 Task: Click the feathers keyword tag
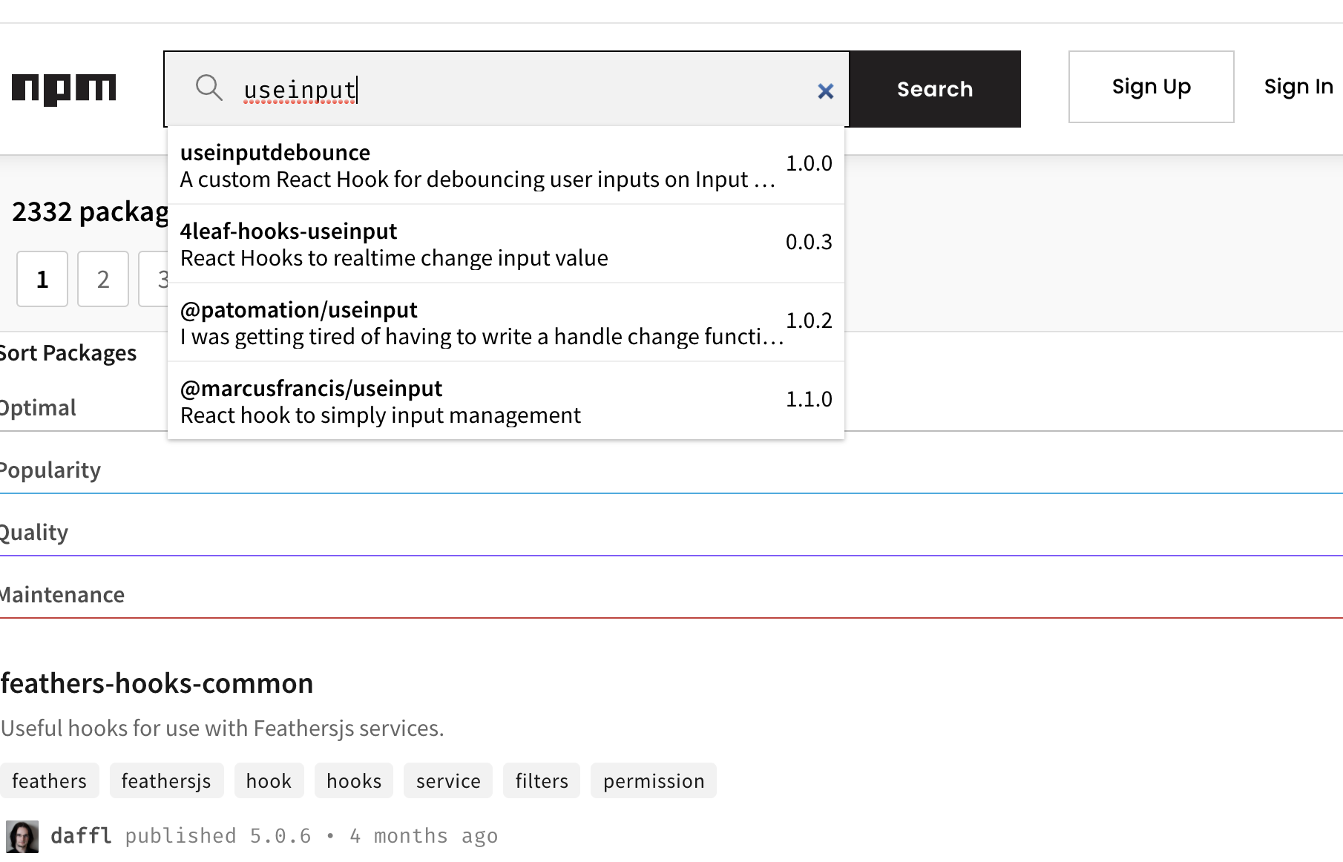click(49, 780)
